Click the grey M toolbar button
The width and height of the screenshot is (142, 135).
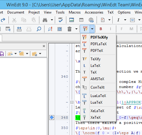pos(131,29)
